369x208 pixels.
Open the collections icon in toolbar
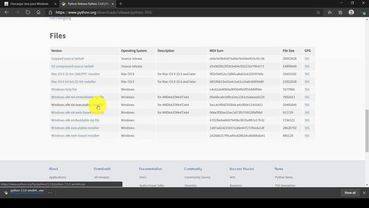[x=340, y=12]
